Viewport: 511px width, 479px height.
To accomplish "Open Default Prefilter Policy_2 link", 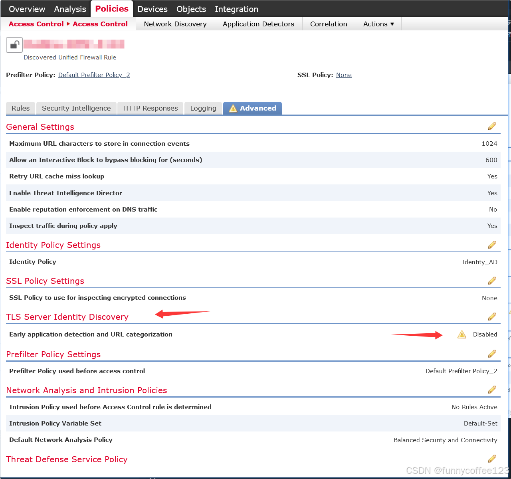I will (94, 75).
